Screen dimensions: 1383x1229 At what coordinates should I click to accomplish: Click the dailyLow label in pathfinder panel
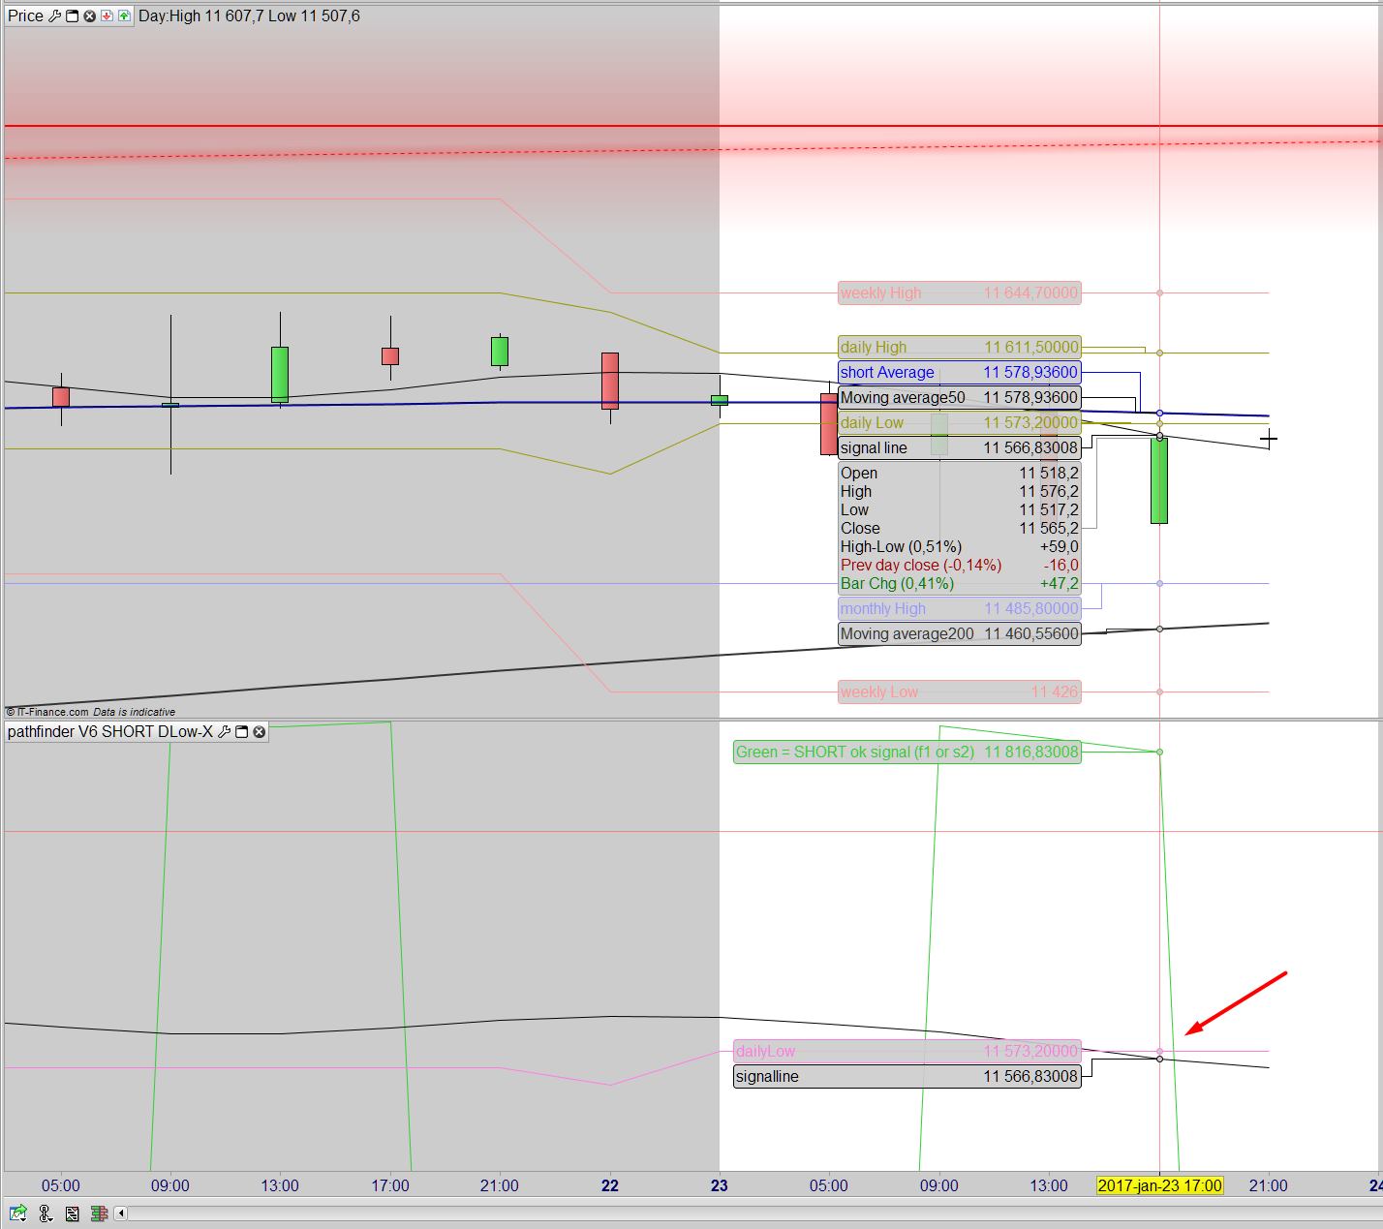(907, 1051)
